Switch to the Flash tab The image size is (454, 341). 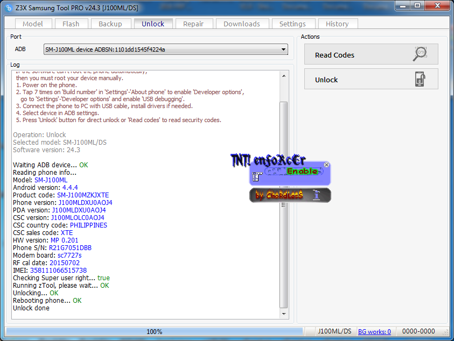71,24
